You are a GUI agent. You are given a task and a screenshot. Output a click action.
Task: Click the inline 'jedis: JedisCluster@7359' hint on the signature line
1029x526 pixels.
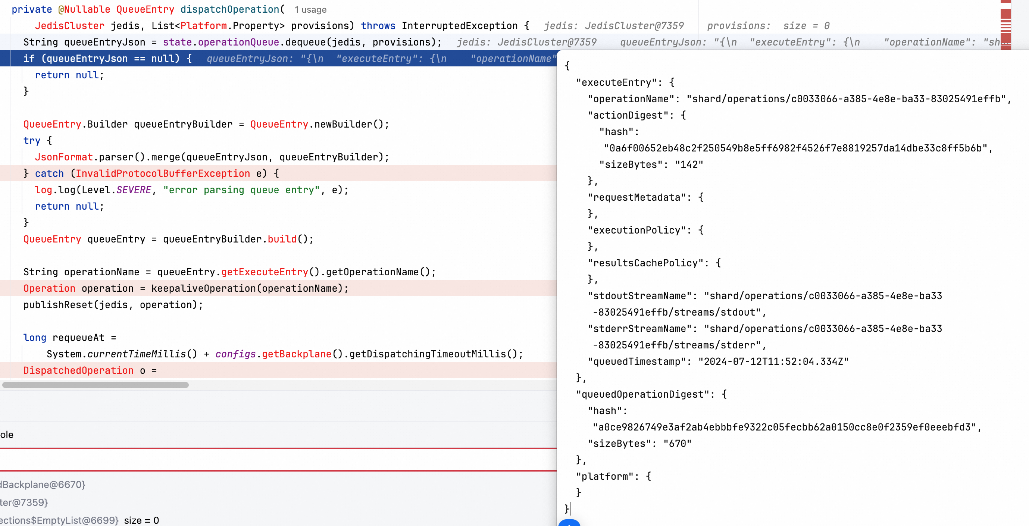pyautogui.click(x=614, y=26)
